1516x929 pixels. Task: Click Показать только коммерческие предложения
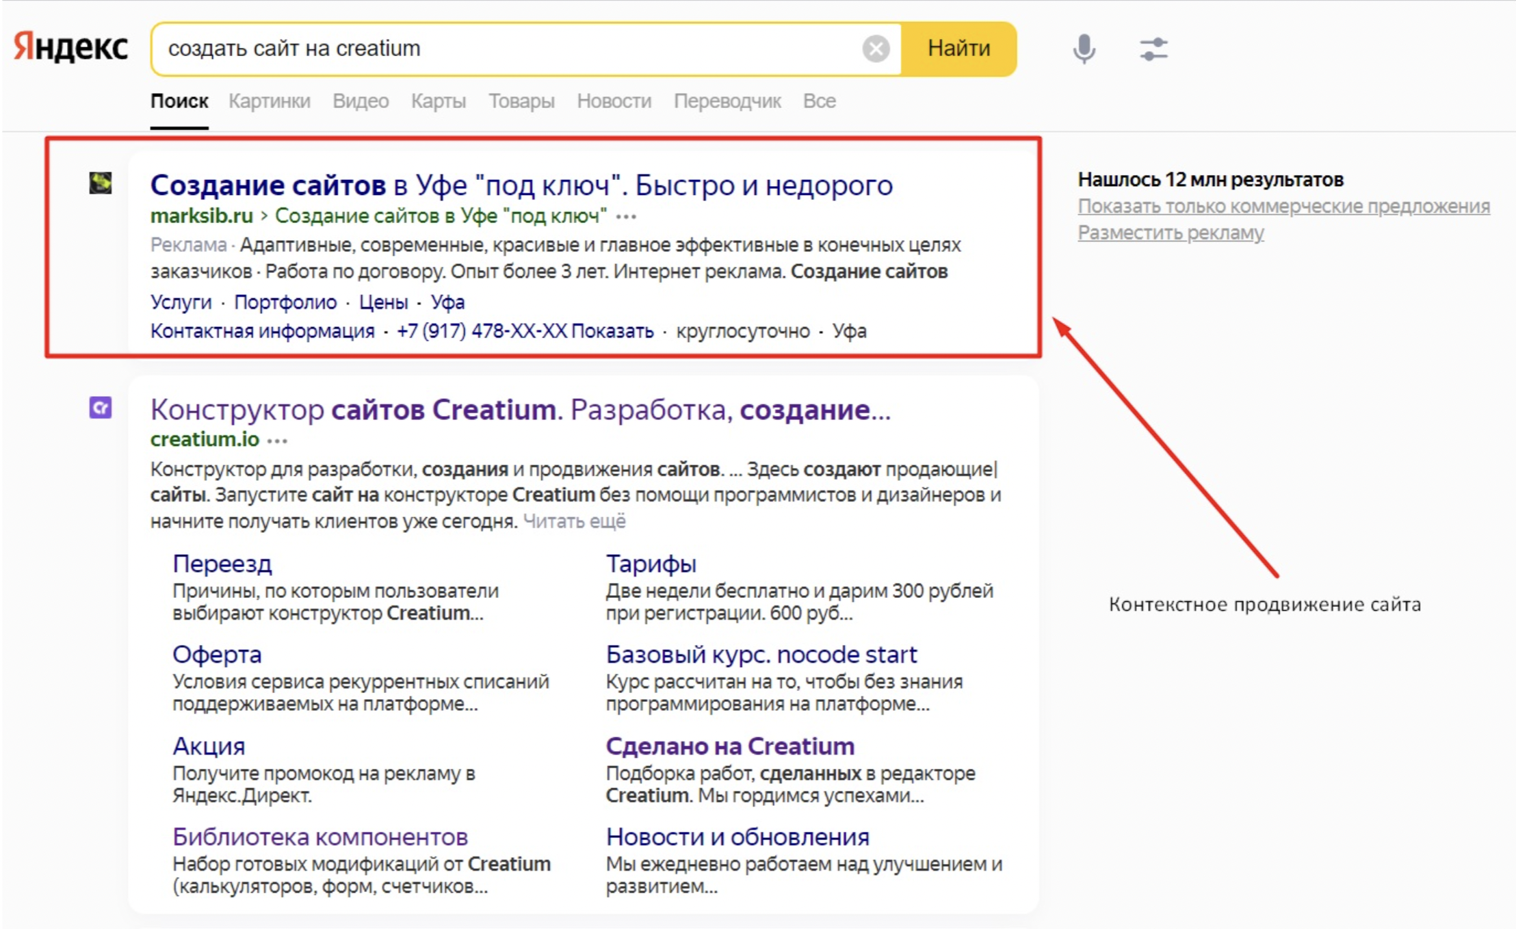point(1284,206)
